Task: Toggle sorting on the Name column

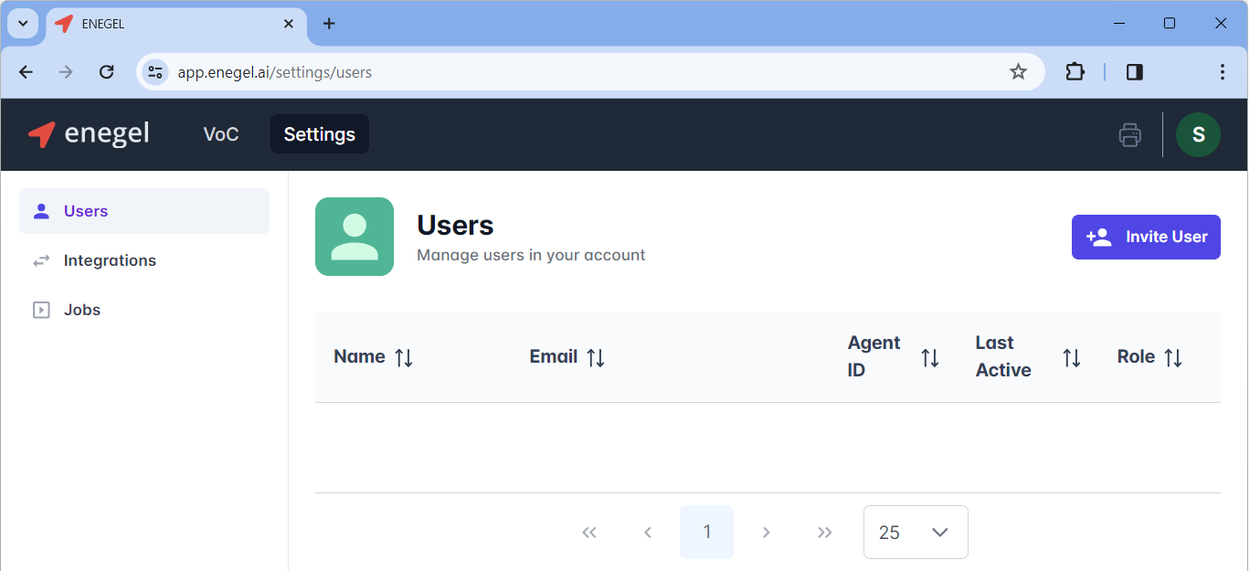Action: coord(403,357)
